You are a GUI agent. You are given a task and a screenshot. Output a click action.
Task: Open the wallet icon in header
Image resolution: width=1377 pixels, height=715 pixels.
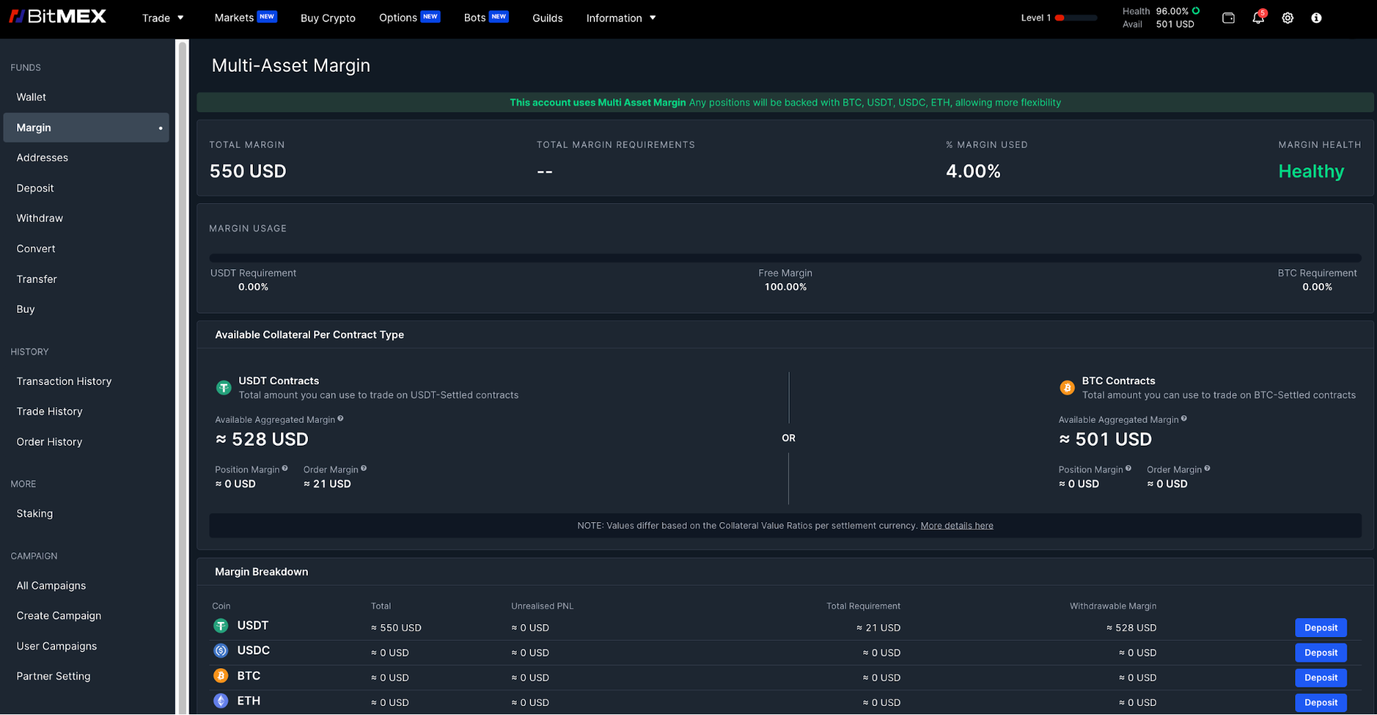(1228, 18)
